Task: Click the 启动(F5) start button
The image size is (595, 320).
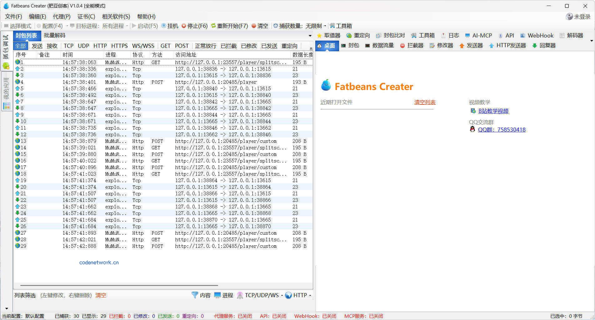Action: click(x=145, y=26)
